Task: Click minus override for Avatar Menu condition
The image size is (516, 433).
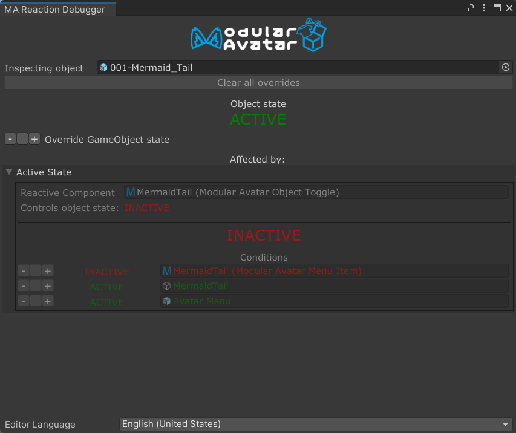Action: (x=24, y=301)
